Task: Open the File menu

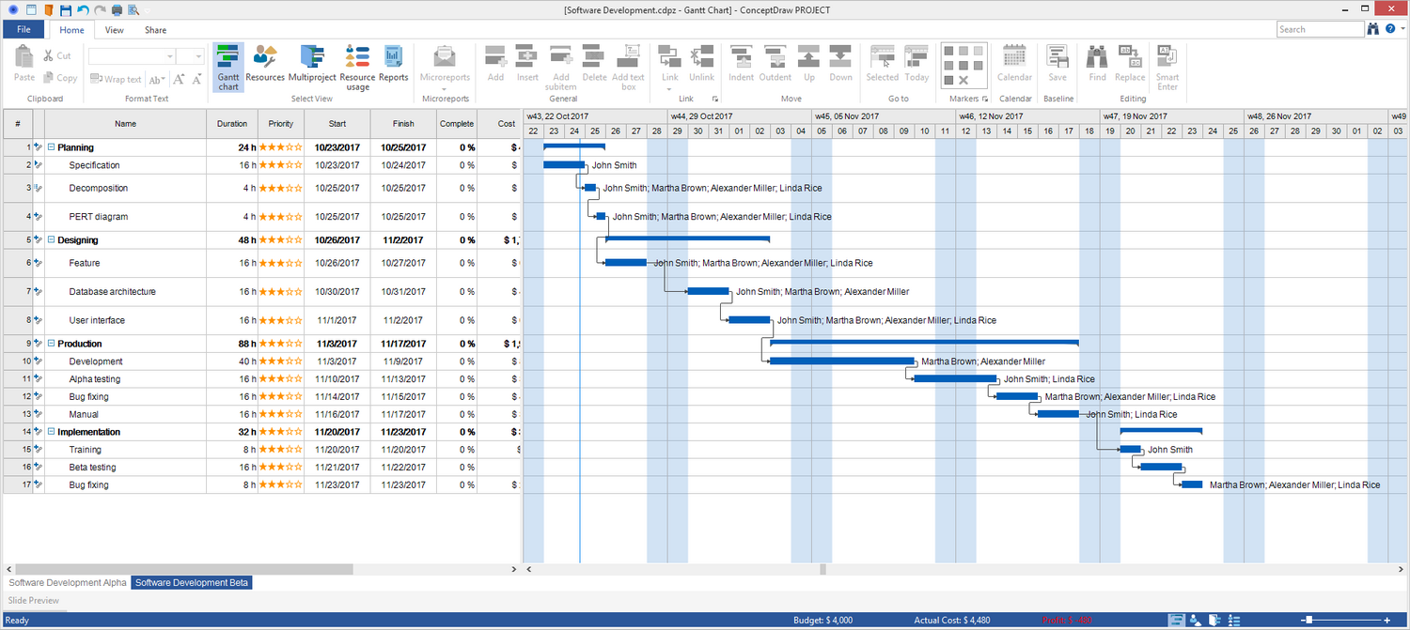Action: [23, 29]
